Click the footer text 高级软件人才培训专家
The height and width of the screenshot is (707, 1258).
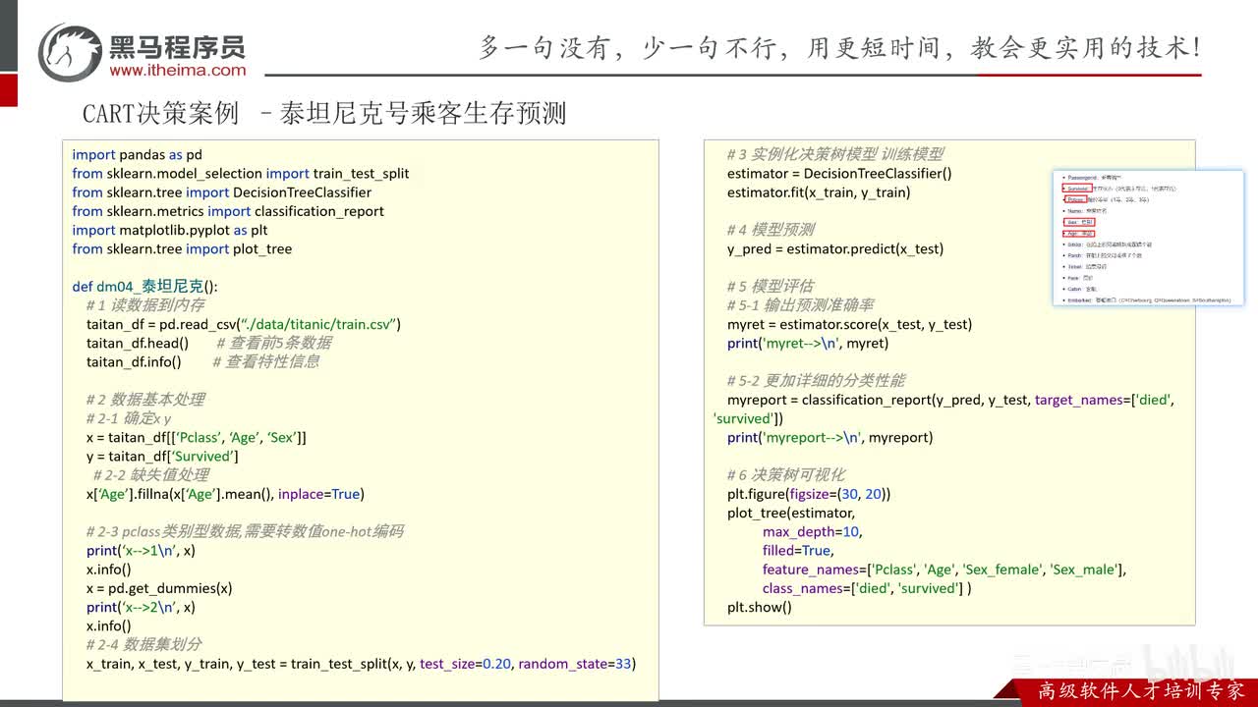click(1141, 691)
